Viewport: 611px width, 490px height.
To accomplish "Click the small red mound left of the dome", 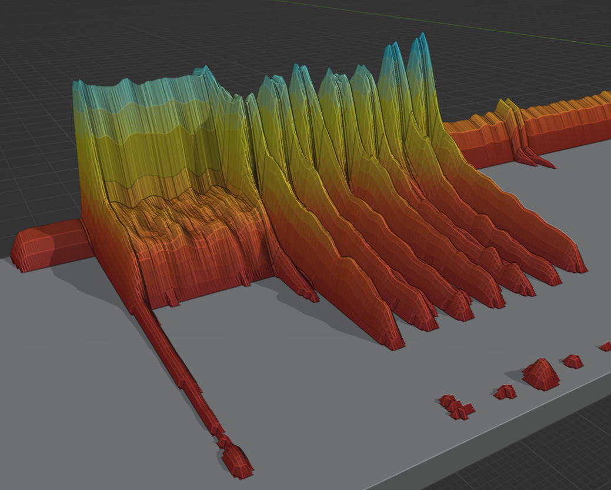I will 505,391.
